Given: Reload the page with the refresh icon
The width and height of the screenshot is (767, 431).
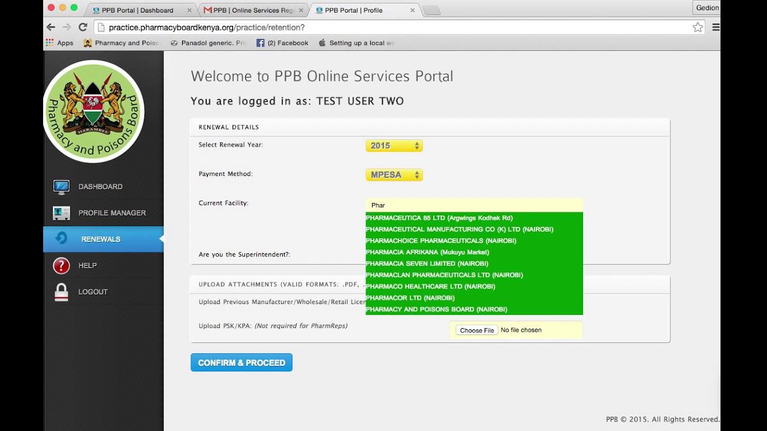Looking at the screenshot, I should [83, 27].
